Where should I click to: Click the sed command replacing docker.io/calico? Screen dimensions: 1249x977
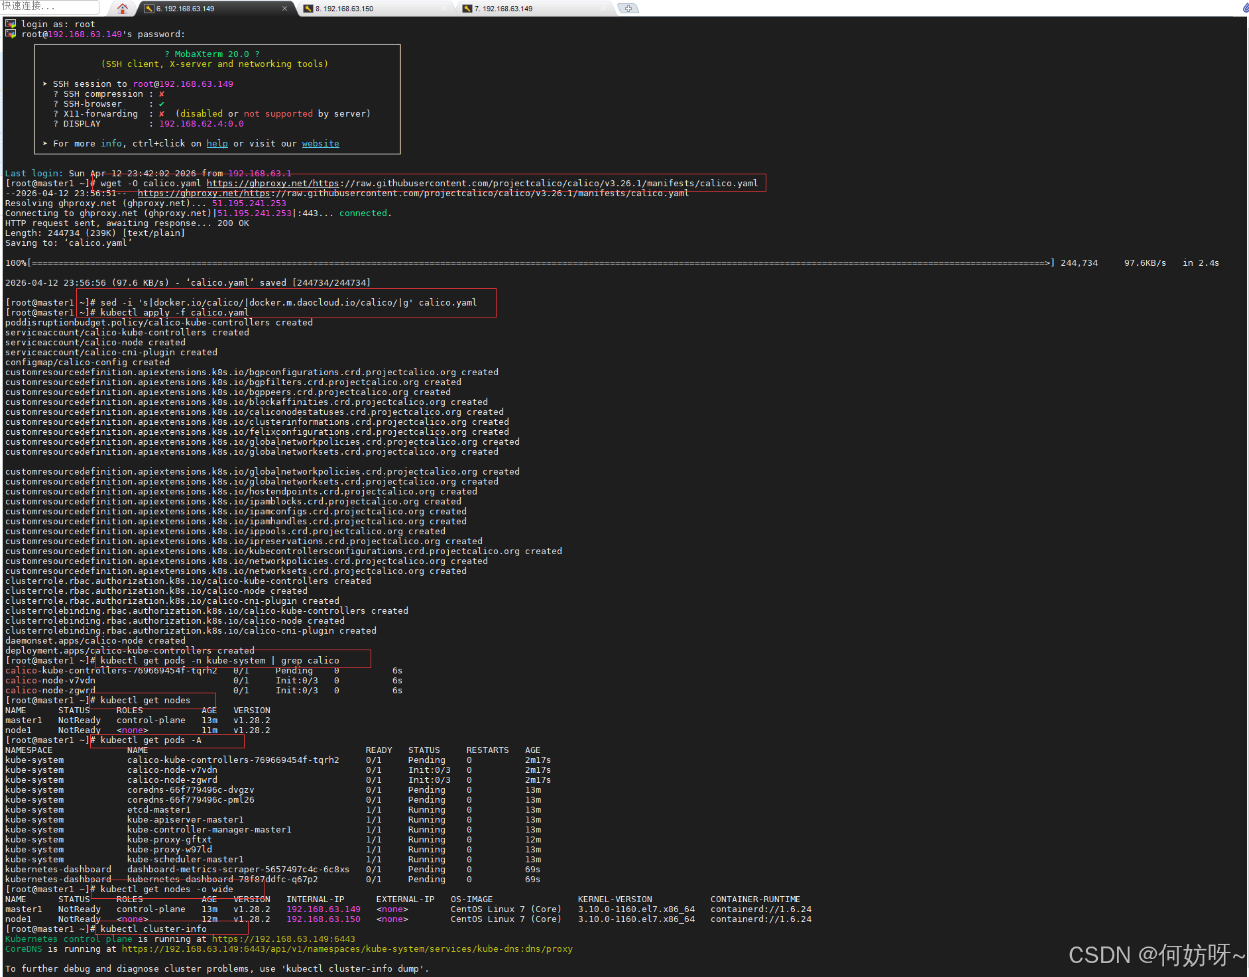click(x=288, y=303)
